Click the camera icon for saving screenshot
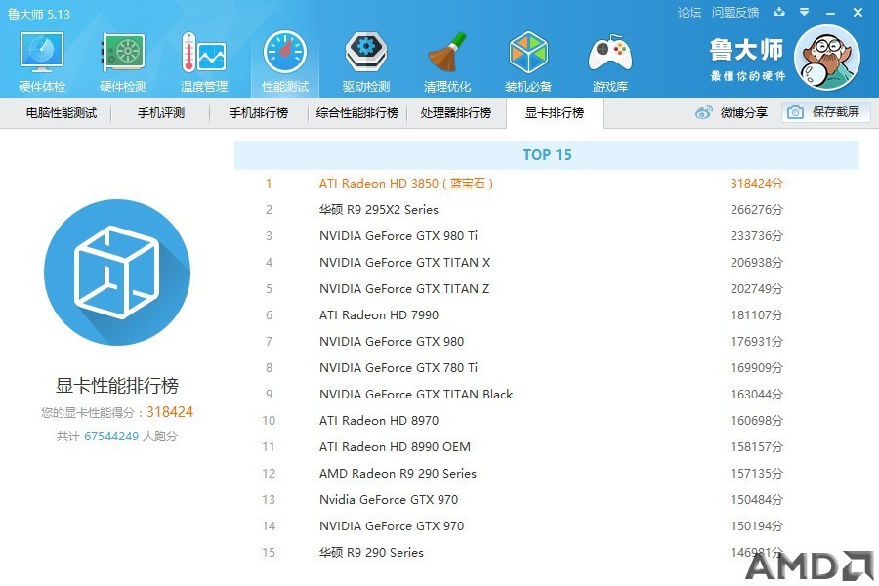This screenshot has height=586, width=879. [795, 112]
